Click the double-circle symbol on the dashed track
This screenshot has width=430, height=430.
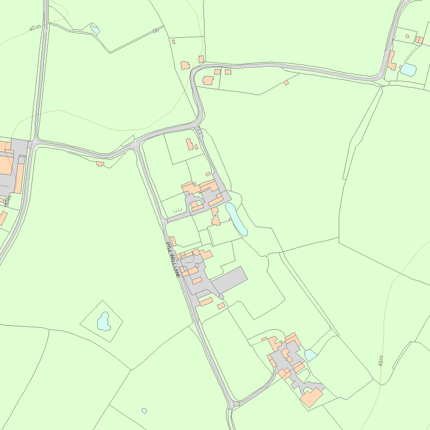click(x=155, y=31)
